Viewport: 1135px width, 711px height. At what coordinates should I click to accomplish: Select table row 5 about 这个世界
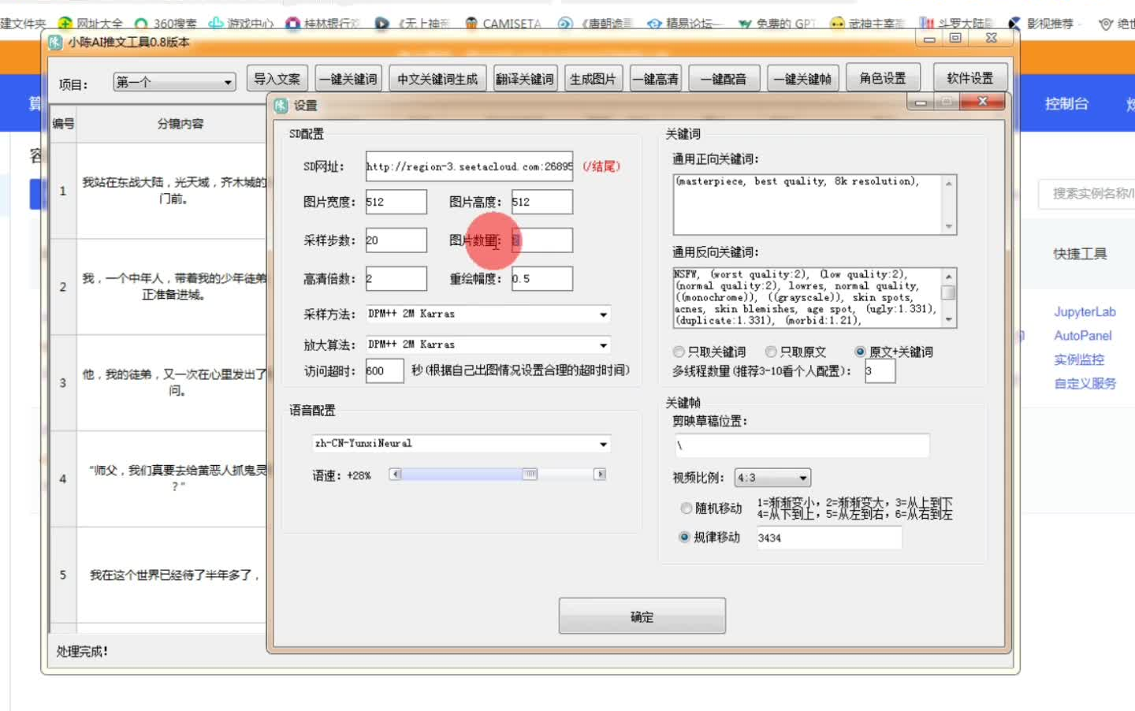[158, 575]
